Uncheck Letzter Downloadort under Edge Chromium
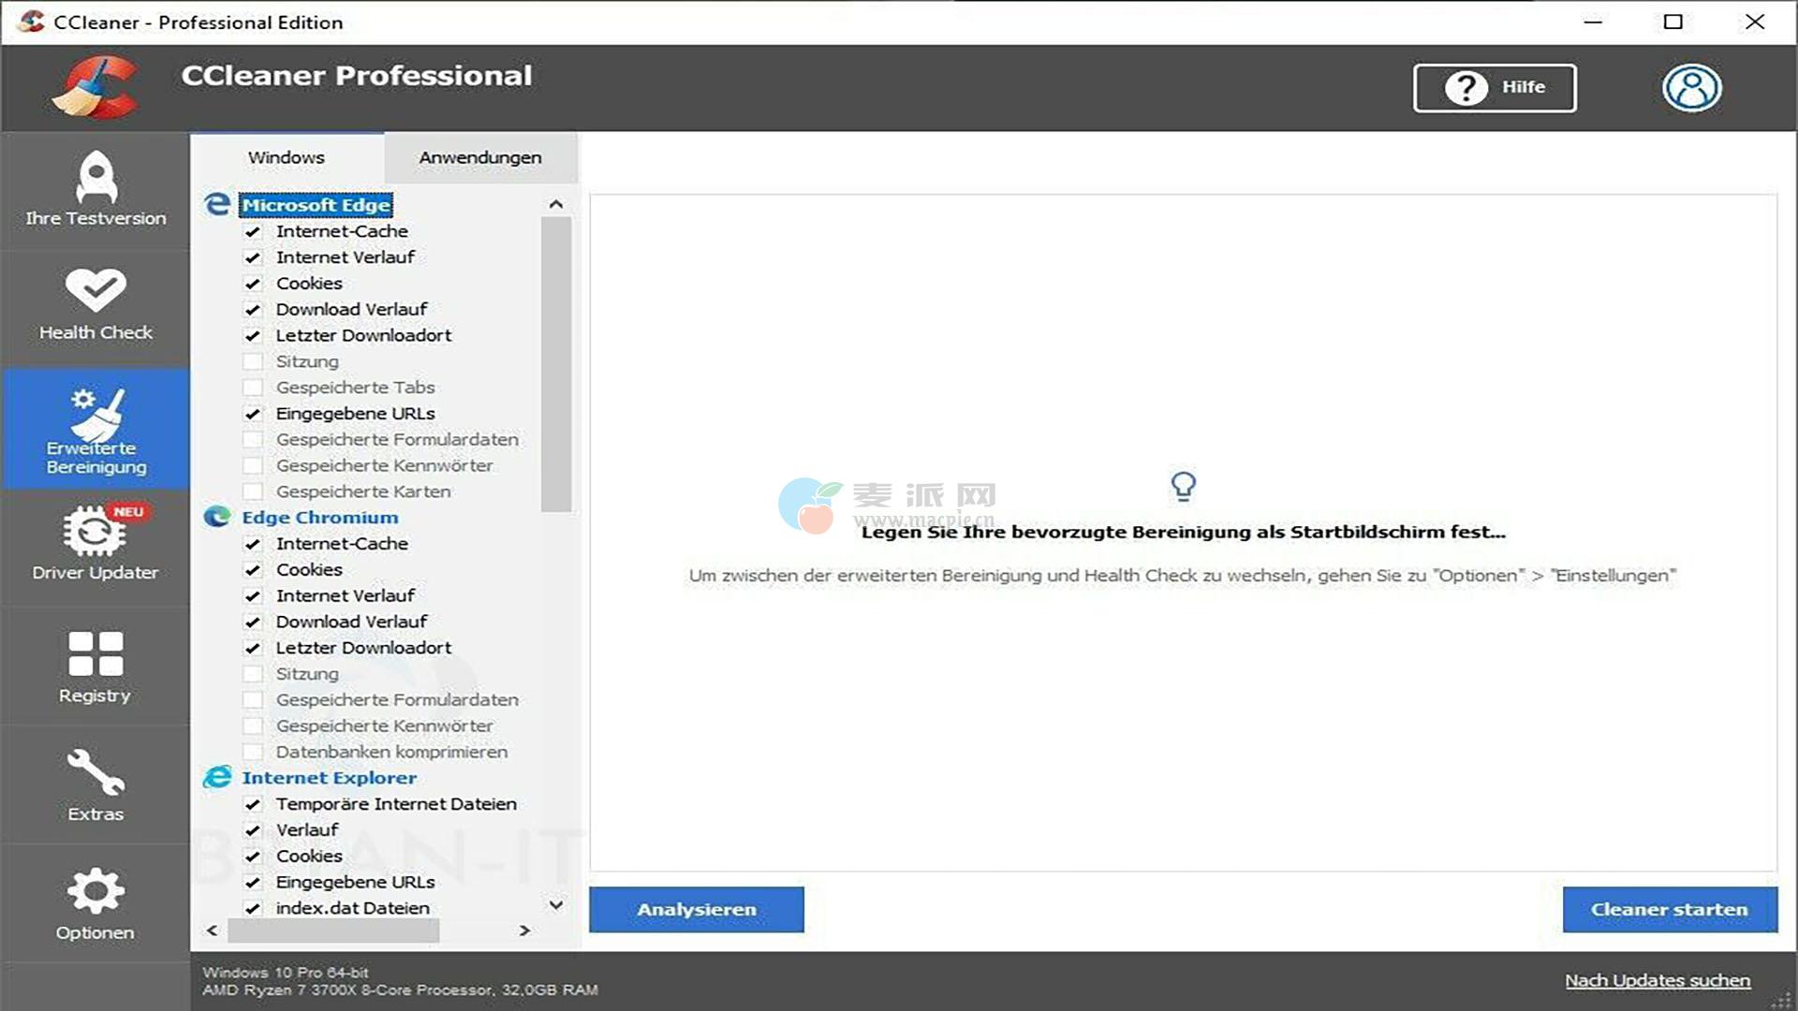Viewport: 1798px width, 1011px height. tap(252, 648)
